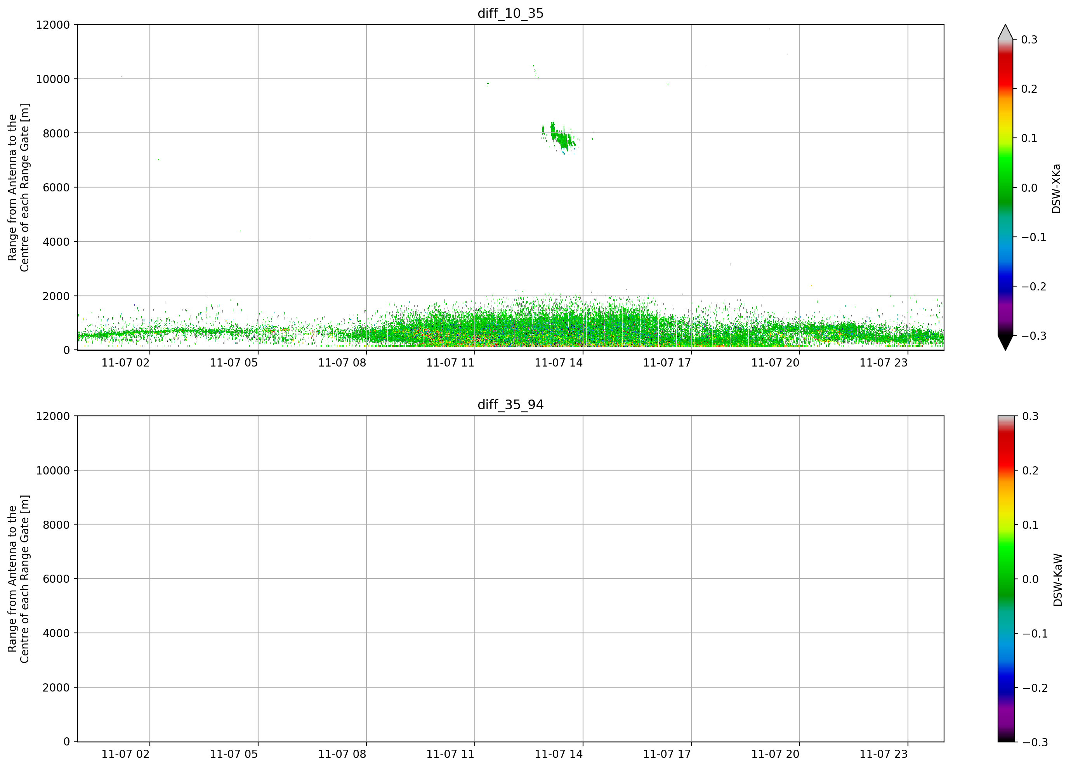Click the "−0.3" tick on DSW-XKa colorbar
Viewport: 1071px width, 768px height.
(1034, 336)
